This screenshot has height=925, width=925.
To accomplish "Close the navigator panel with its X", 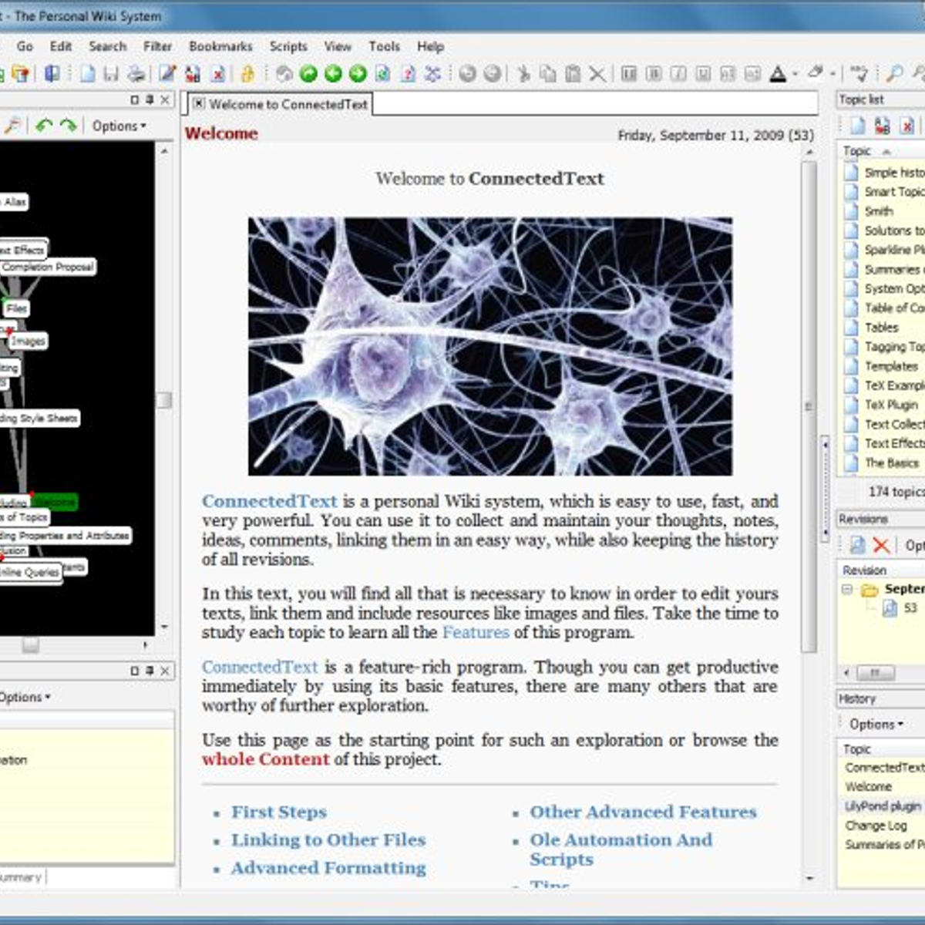I will (x=165, y=100).
